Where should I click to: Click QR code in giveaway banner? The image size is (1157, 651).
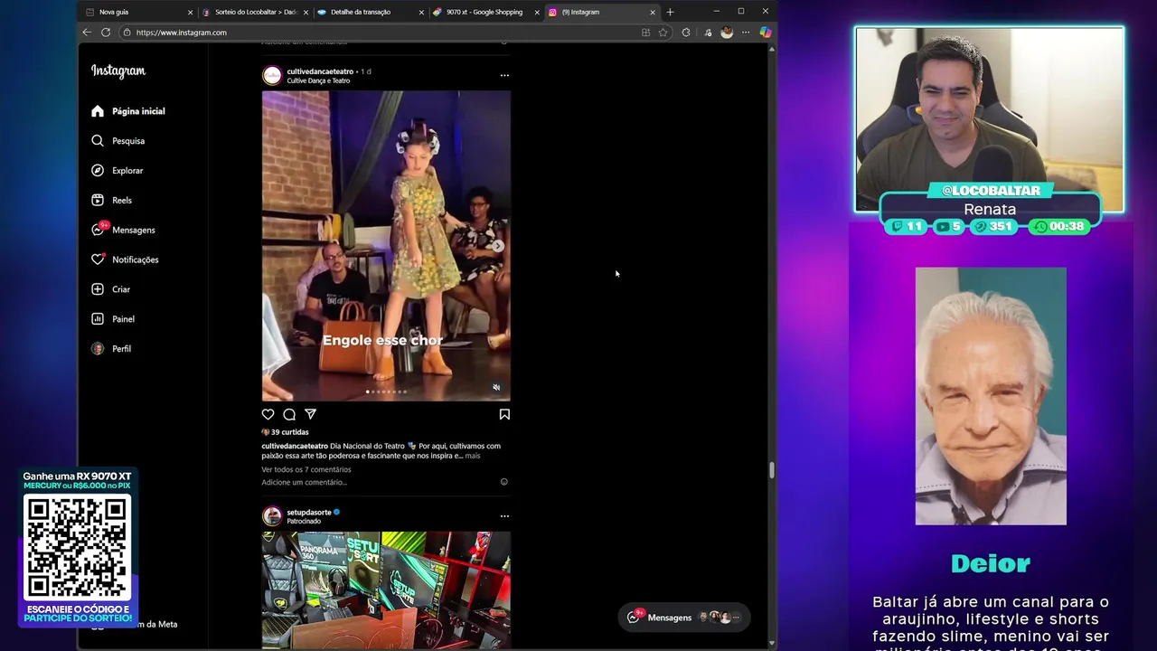point(78,546)
